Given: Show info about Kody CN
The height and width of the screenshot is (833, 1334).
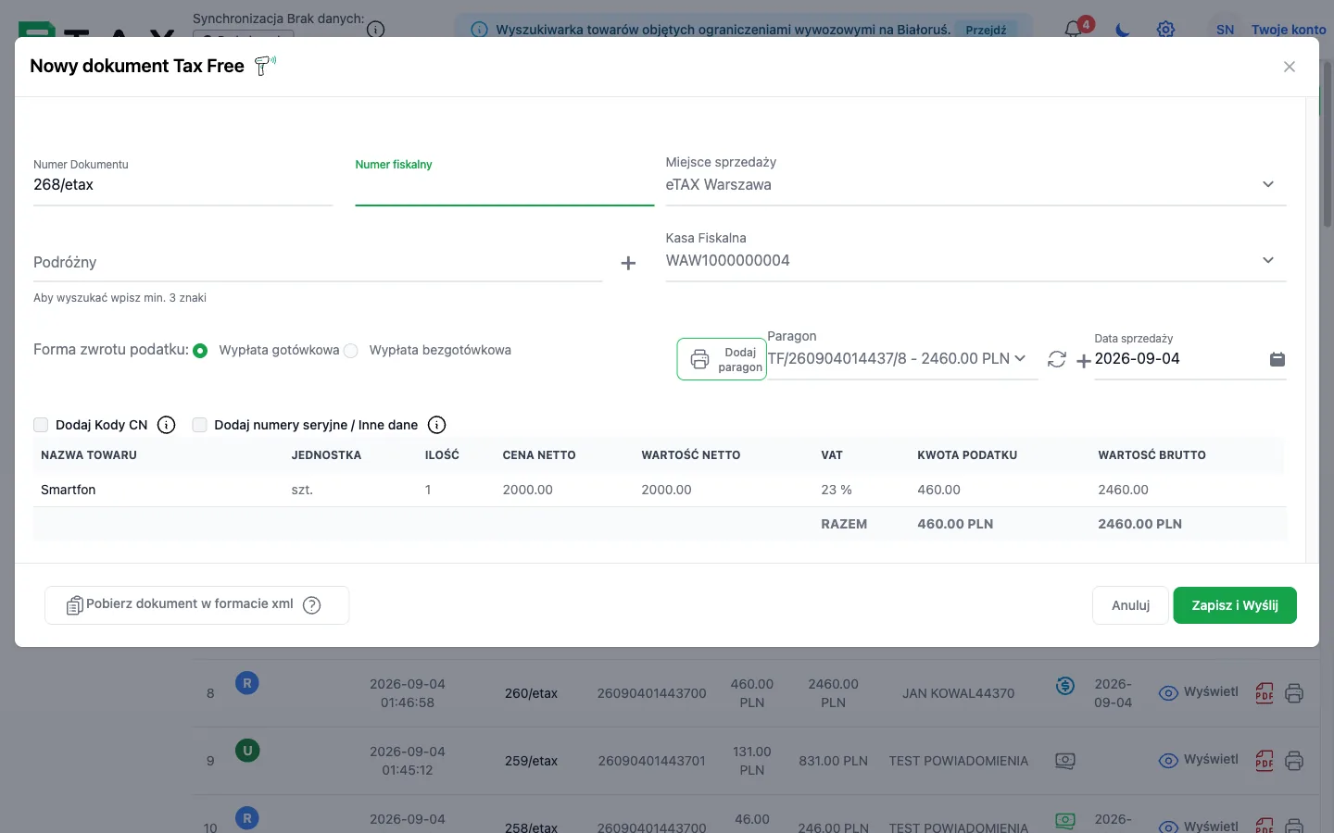Looking at the screenshot, I should click(x=167, y=425).
